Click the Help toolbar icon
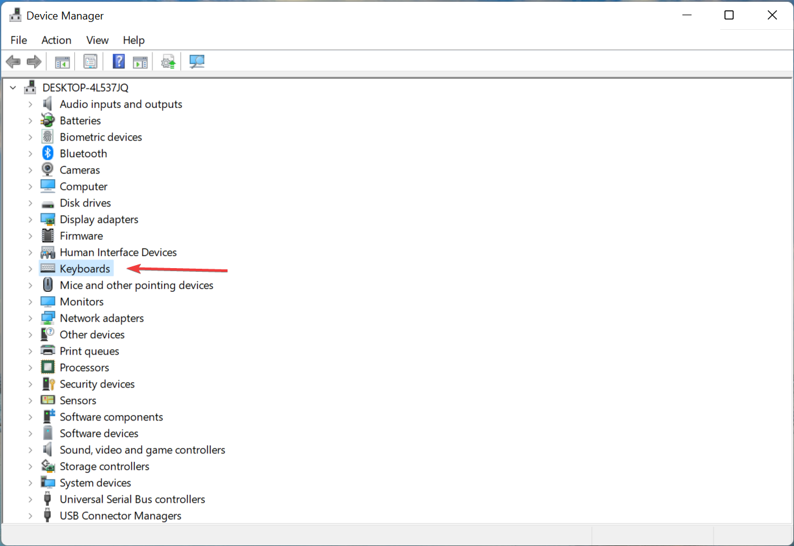This screenshot has height=546, width=794. [x=118, y=61]
